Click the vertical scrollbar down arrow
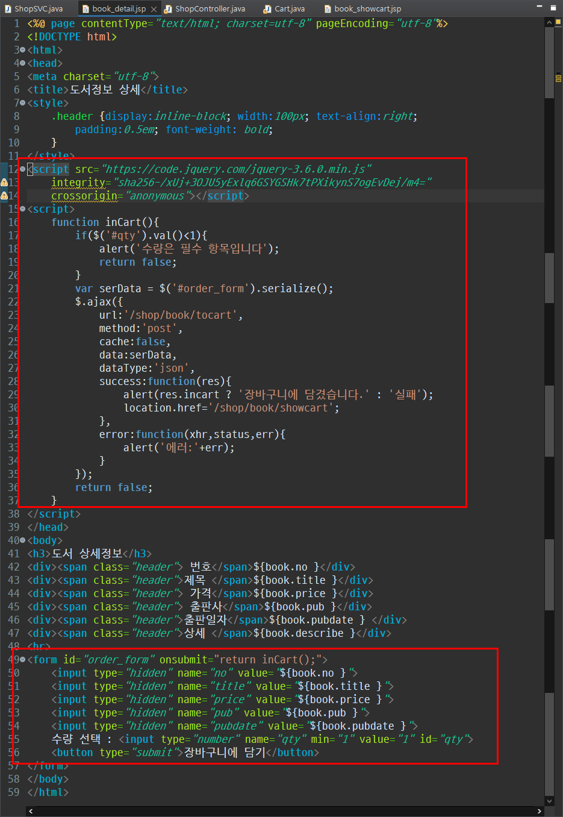The image size is (563, 817). 549,801
